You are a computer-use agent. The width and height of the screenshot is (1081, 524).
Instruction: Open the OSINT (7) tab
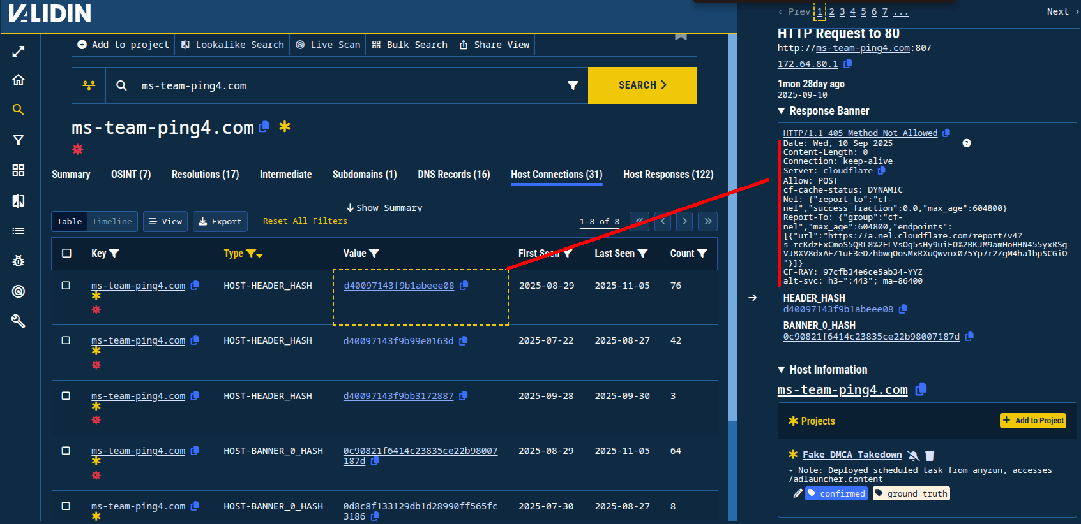coord(131,174)
